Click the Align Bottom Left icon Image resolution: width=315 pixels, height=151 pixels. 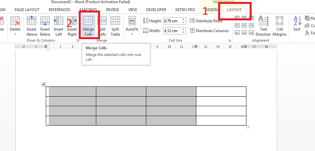point(237,32)
